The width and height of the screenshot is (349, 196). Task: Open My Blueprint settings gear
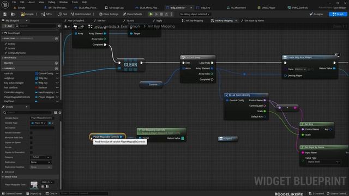click(59, 26)
